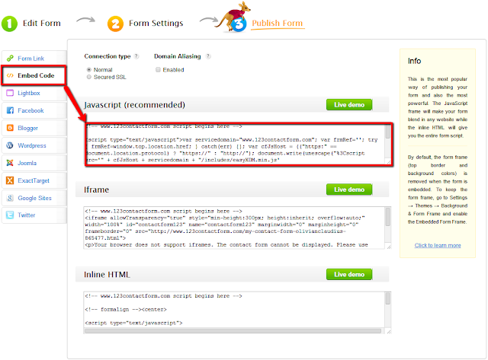Click the Wordpress logo icon

click(10, 145)
